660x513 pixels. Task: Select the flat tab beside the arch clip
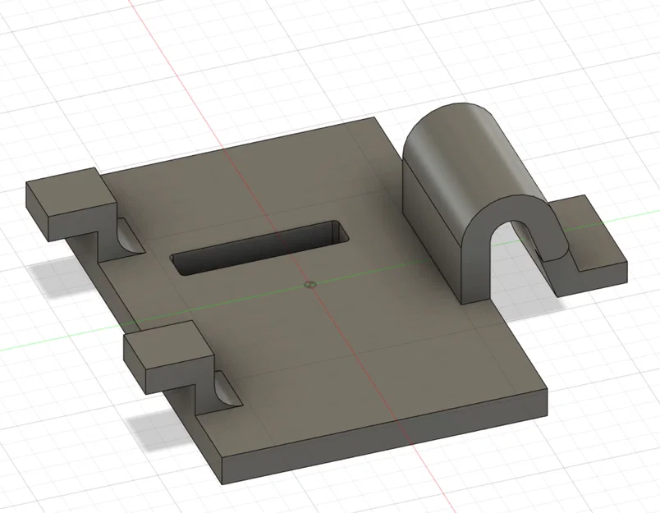(x=588, y=235)
